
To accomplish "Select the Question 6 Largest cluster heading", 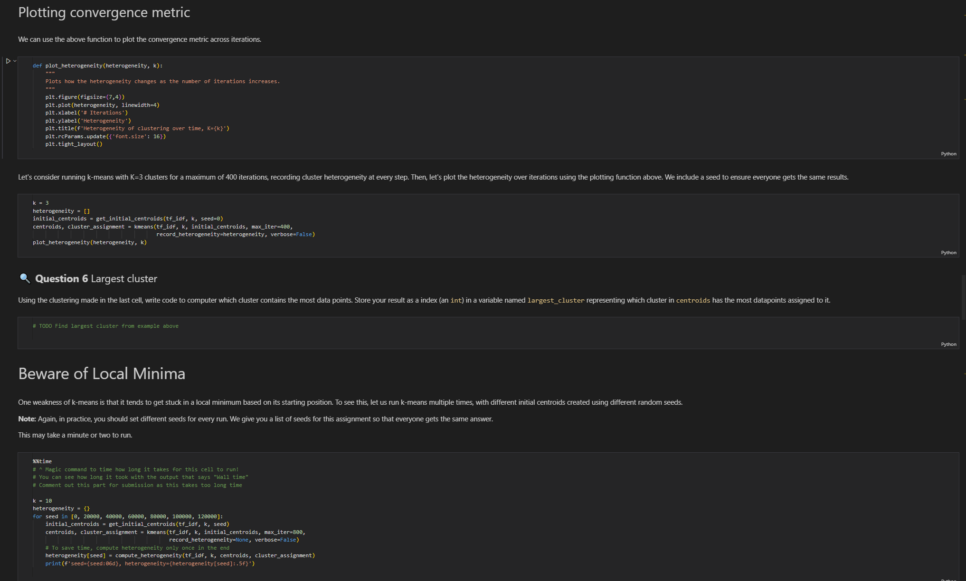I will (x=96, y=279).
